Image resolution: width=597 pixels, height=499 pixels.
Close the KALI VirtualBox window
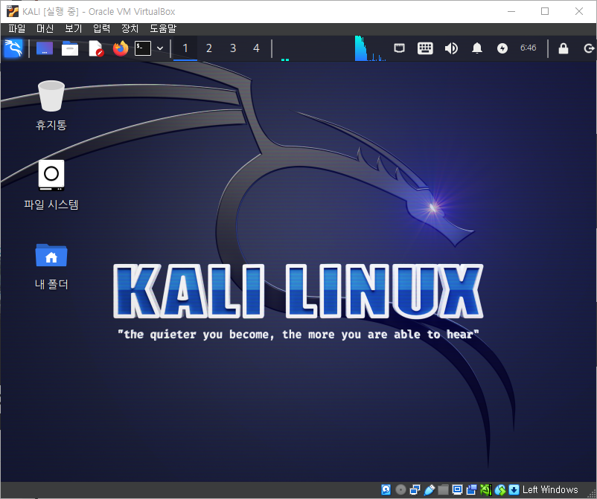579,11
